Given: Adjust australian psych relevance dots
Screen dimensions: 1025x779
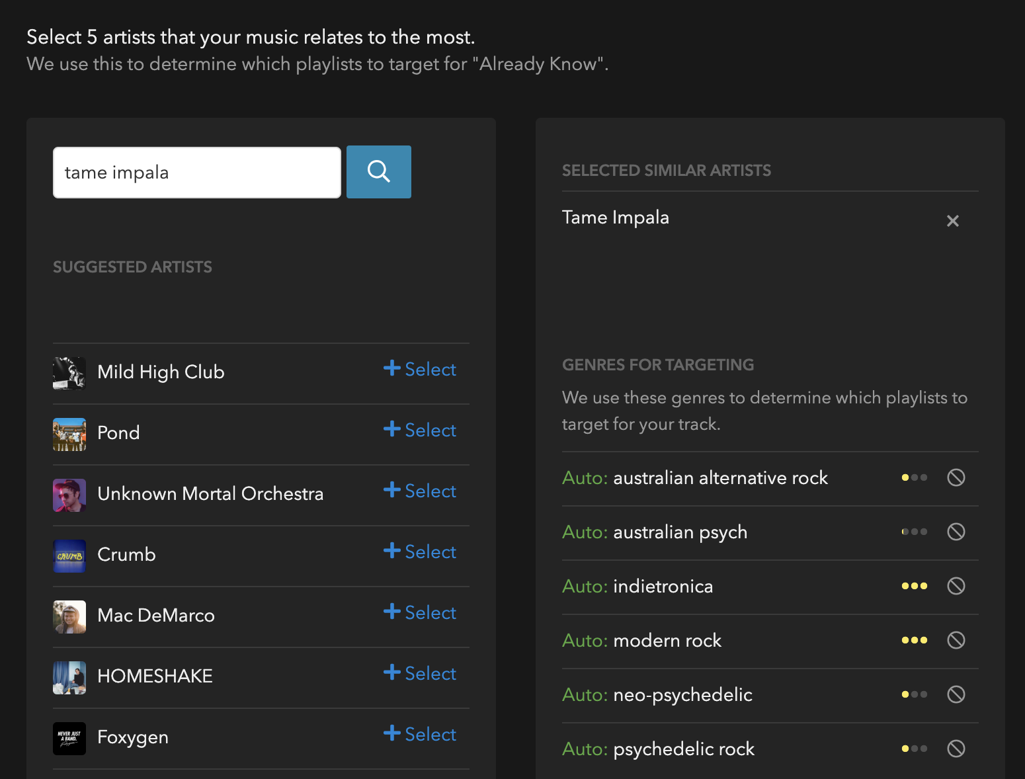Looking at the screenshot, I should [x=915, y=532].
